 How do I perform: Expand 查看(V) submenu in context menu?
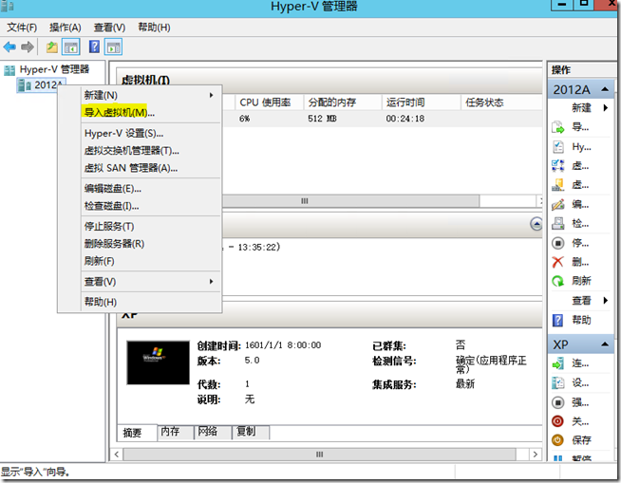pyautogui.click(x=150, y=282)
